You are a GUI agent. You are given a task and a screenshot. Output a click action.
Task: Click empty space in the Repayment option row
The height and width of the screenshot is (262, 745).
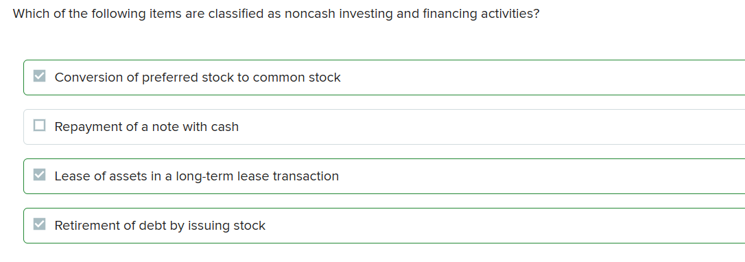pyautogui.click(x=489, y=127)
